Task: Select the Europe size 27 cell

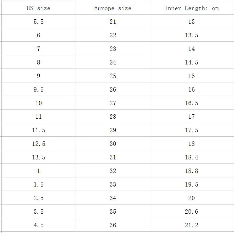Action: (x=113, y=103)
